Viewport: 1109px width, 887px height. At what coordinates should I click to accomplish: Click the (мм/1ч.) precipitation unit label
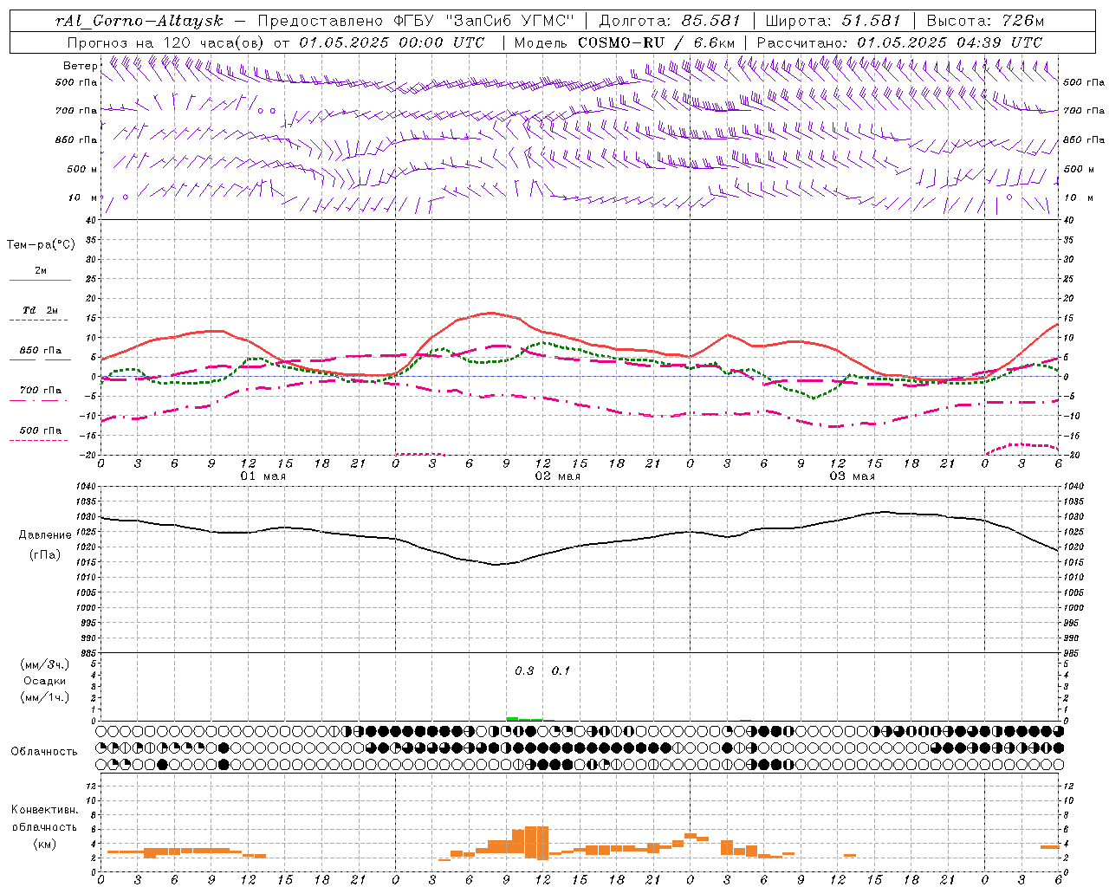click(44, 697)
